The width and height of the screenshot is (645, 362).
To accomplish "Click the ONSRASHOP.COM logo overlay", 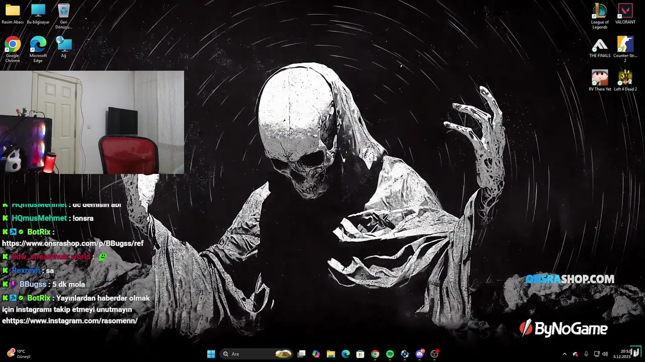I will [570, 279].
